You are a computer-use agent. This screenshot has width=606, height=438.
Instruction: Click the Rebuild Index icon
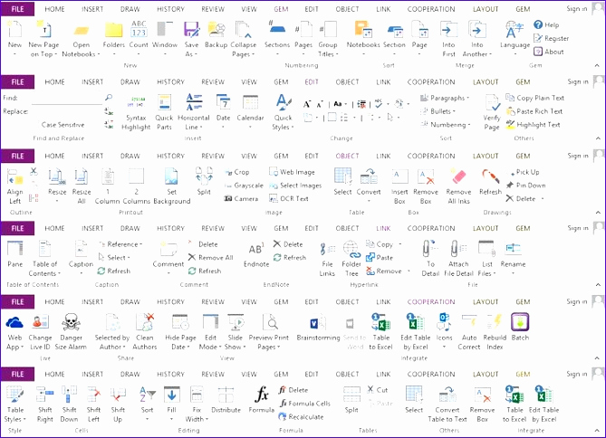point(495,322)
